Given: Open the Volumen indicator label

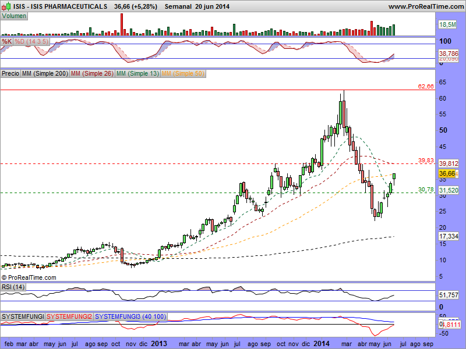Looking at the screenshot, I should click(x=14, y=16).
